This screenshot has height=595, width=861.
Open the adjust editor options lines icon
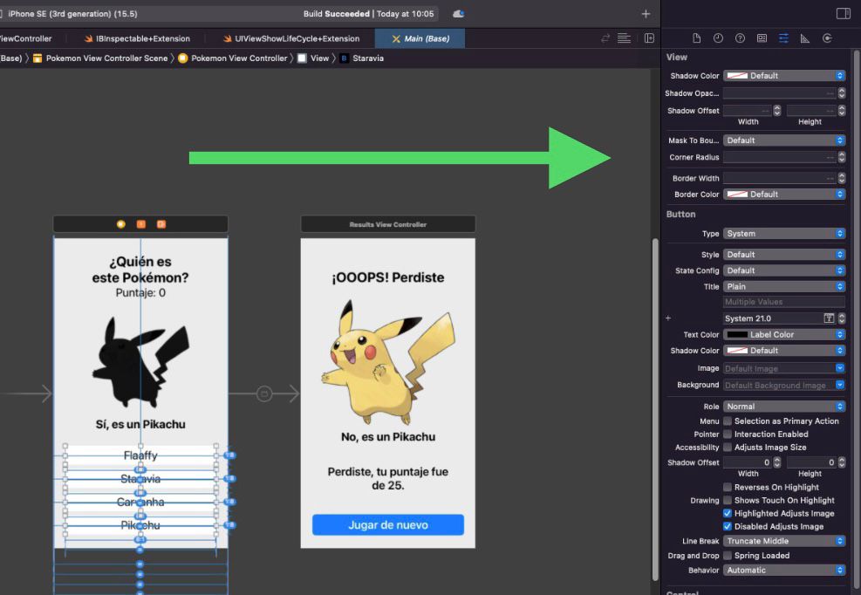click(x=624, y=38)
